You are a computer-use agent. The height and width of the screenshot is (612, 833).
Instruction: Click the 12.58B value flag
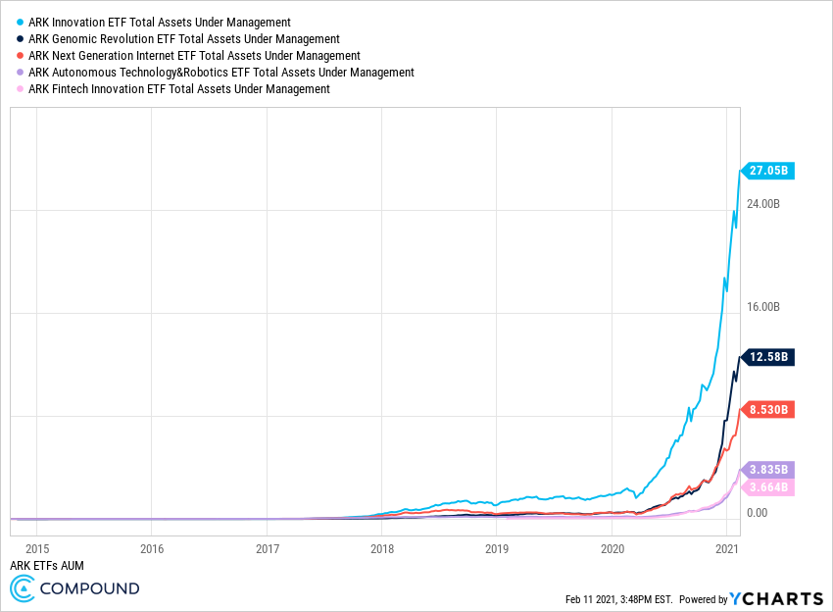coord(769,357)
